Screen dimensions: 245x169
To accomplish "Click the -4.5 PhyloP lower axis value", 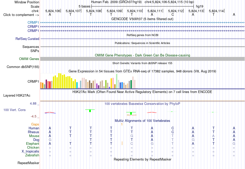I will click(x=34, y=116).
